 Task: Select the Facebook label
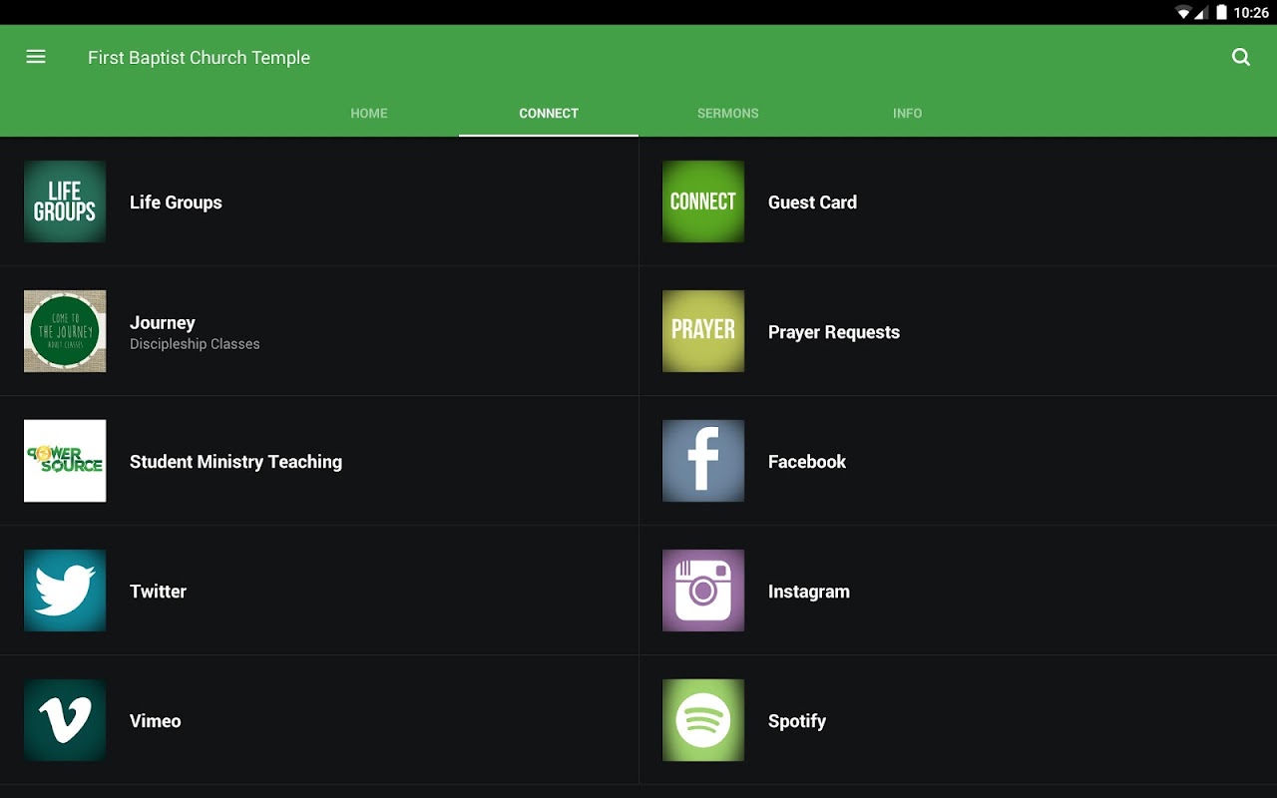pyautogui.click(x=807, y=462)
